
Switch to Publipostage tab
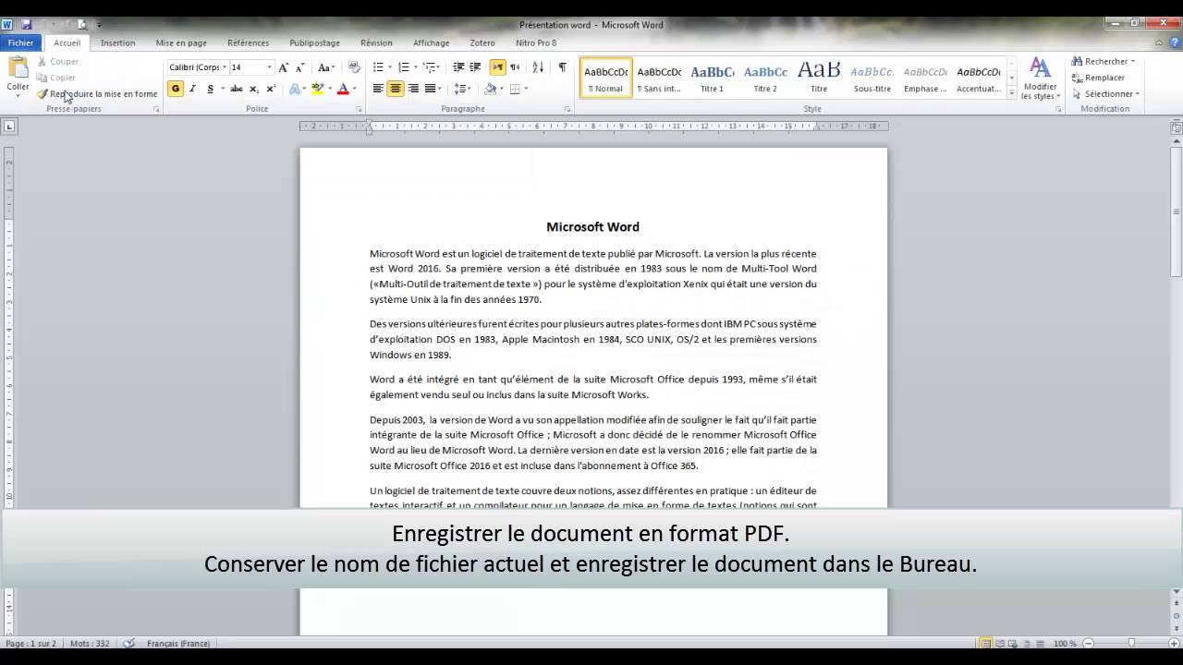(x=314, y=42)
